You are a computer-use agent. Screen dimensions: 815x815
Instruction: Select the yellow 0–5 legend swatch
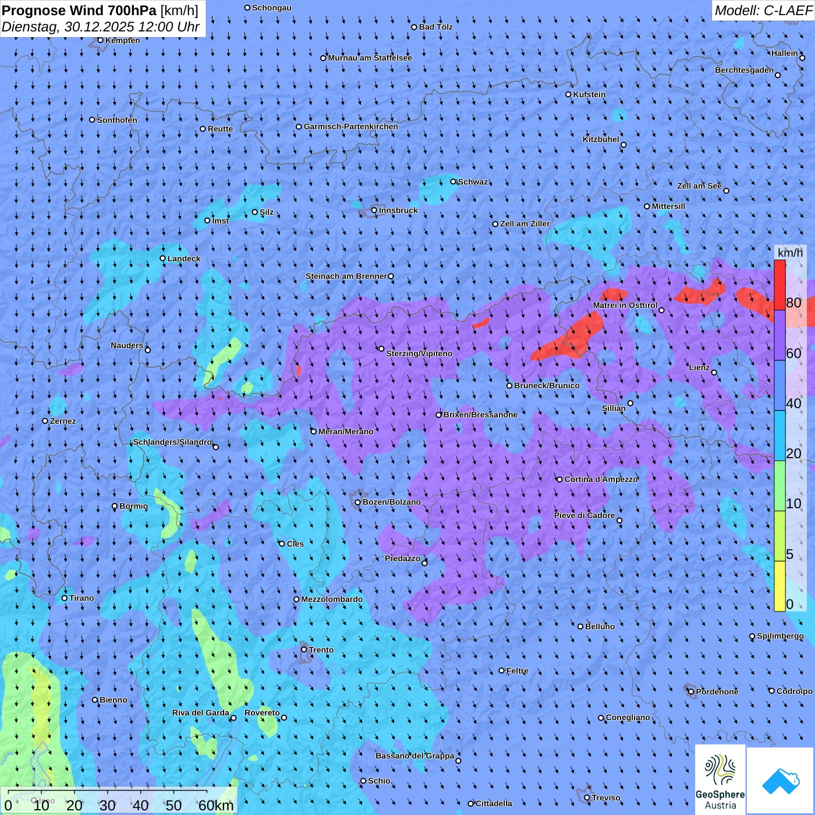tap(779, 586)
